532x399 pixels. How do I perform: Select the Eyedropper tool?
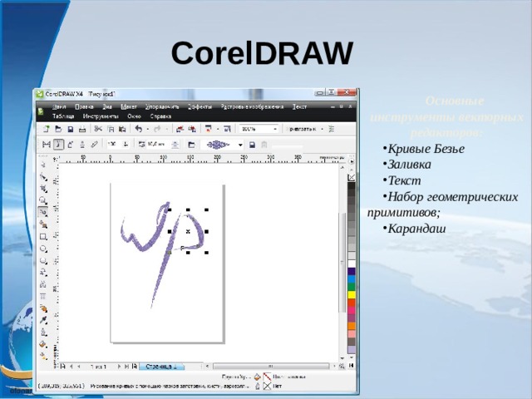43,320
